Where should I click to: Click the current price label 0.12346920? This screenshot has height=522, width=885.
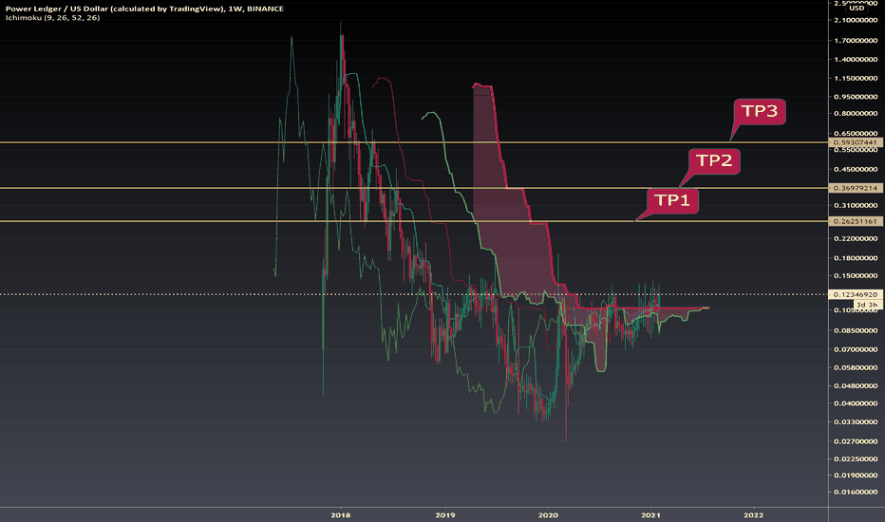pos(855,294)
